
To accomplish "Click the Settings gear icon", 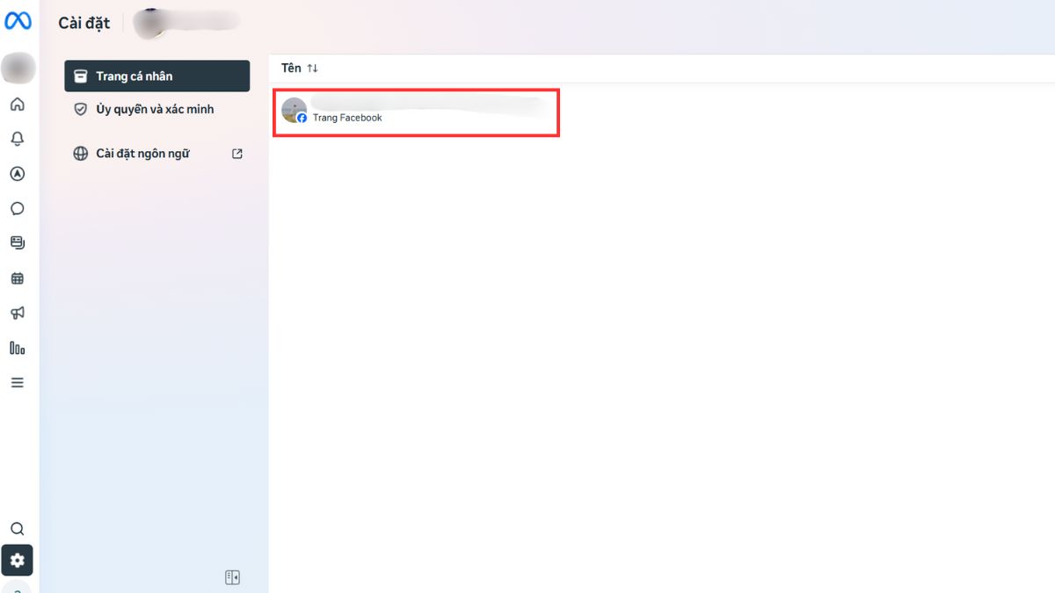I will (x=17, y=560).
